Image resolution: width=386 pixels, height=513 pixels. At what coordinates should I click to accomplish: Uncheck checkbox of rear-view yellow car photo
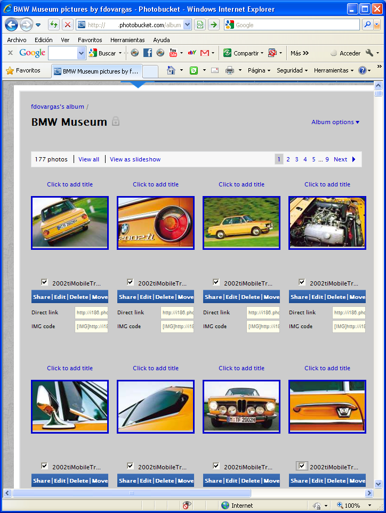(x=45, y=282)
